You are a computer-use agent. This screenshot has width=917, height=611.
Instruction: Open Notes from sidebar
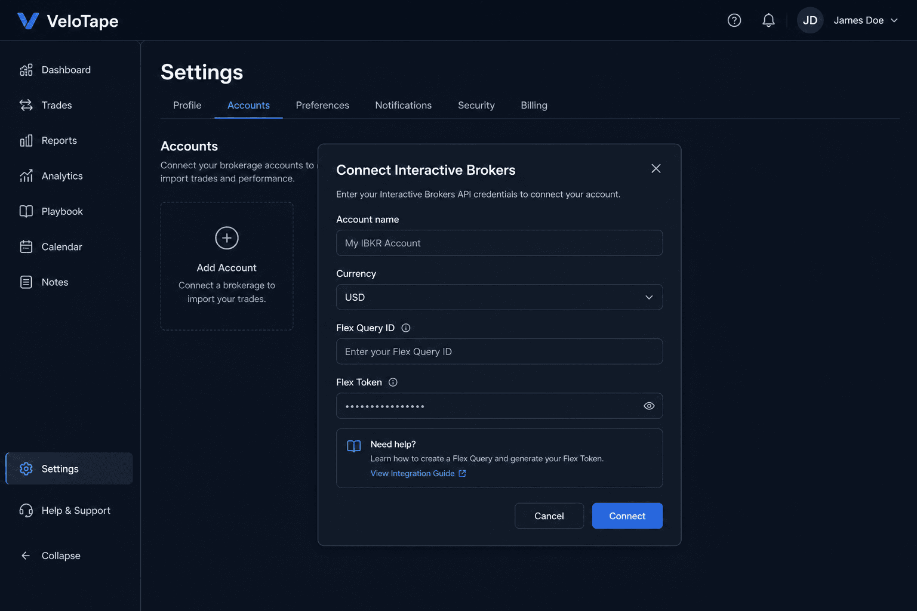(55, 282)
